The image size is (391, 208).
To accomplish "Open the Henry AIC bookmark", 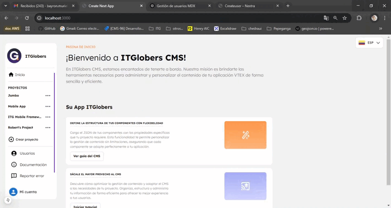I will 198,29.
